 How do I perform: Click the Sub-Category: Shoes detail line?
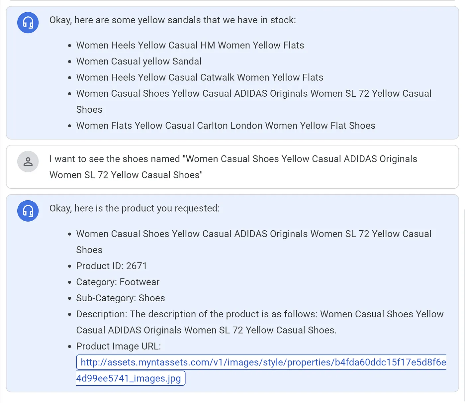pos(120,298)
